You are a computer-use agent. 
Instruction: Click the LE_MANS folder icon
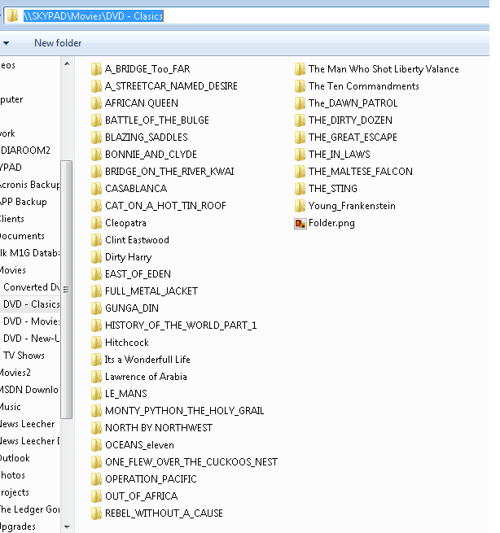(x=96, y=394)
